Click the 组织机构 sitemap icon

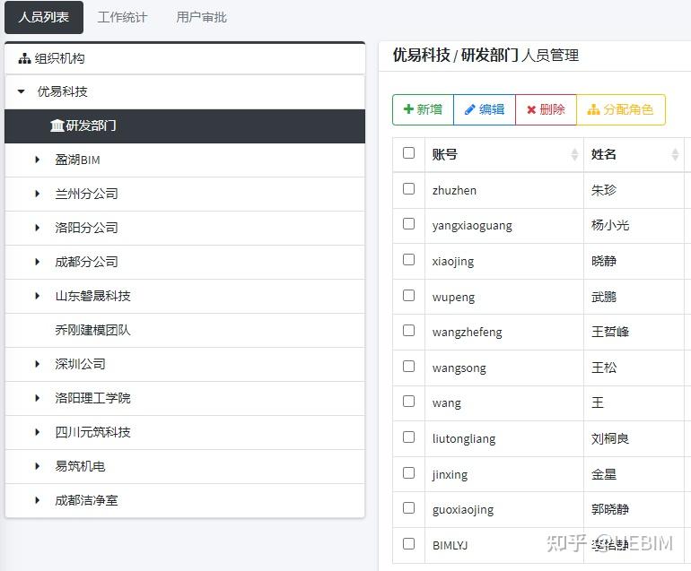pos(24,59)
